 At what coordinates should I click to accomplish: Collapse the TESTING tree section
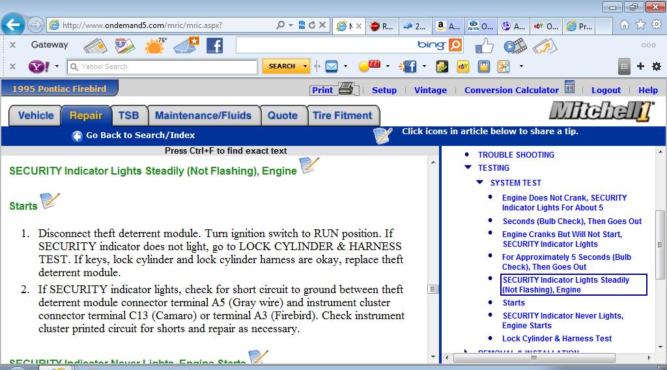(468, 167)
